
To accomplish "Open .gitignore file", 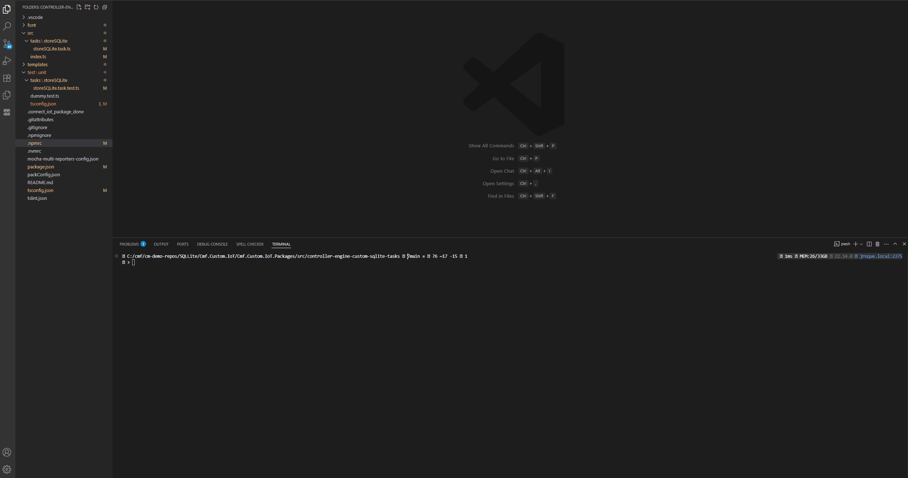I will tap(64, 127).
